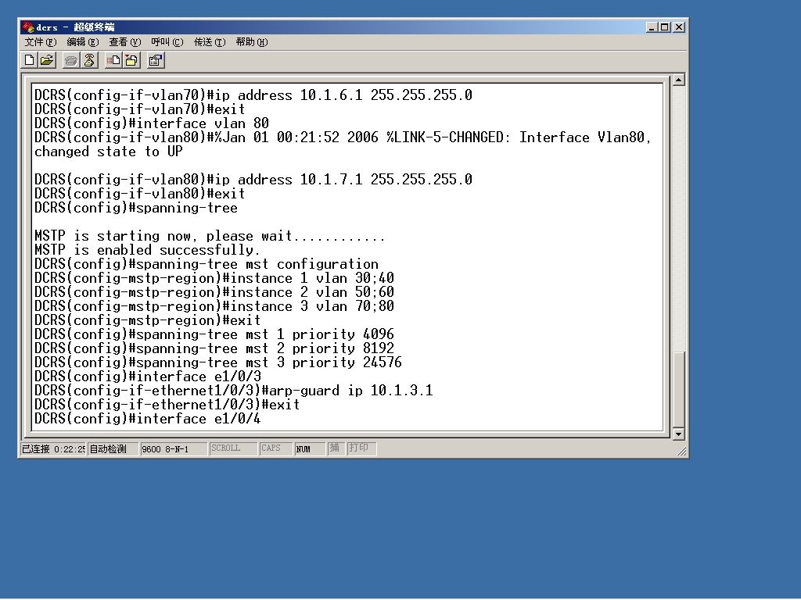
Task: Click the 'ip address 10.1.7.1' command line
Action: [x=253, y=180]
